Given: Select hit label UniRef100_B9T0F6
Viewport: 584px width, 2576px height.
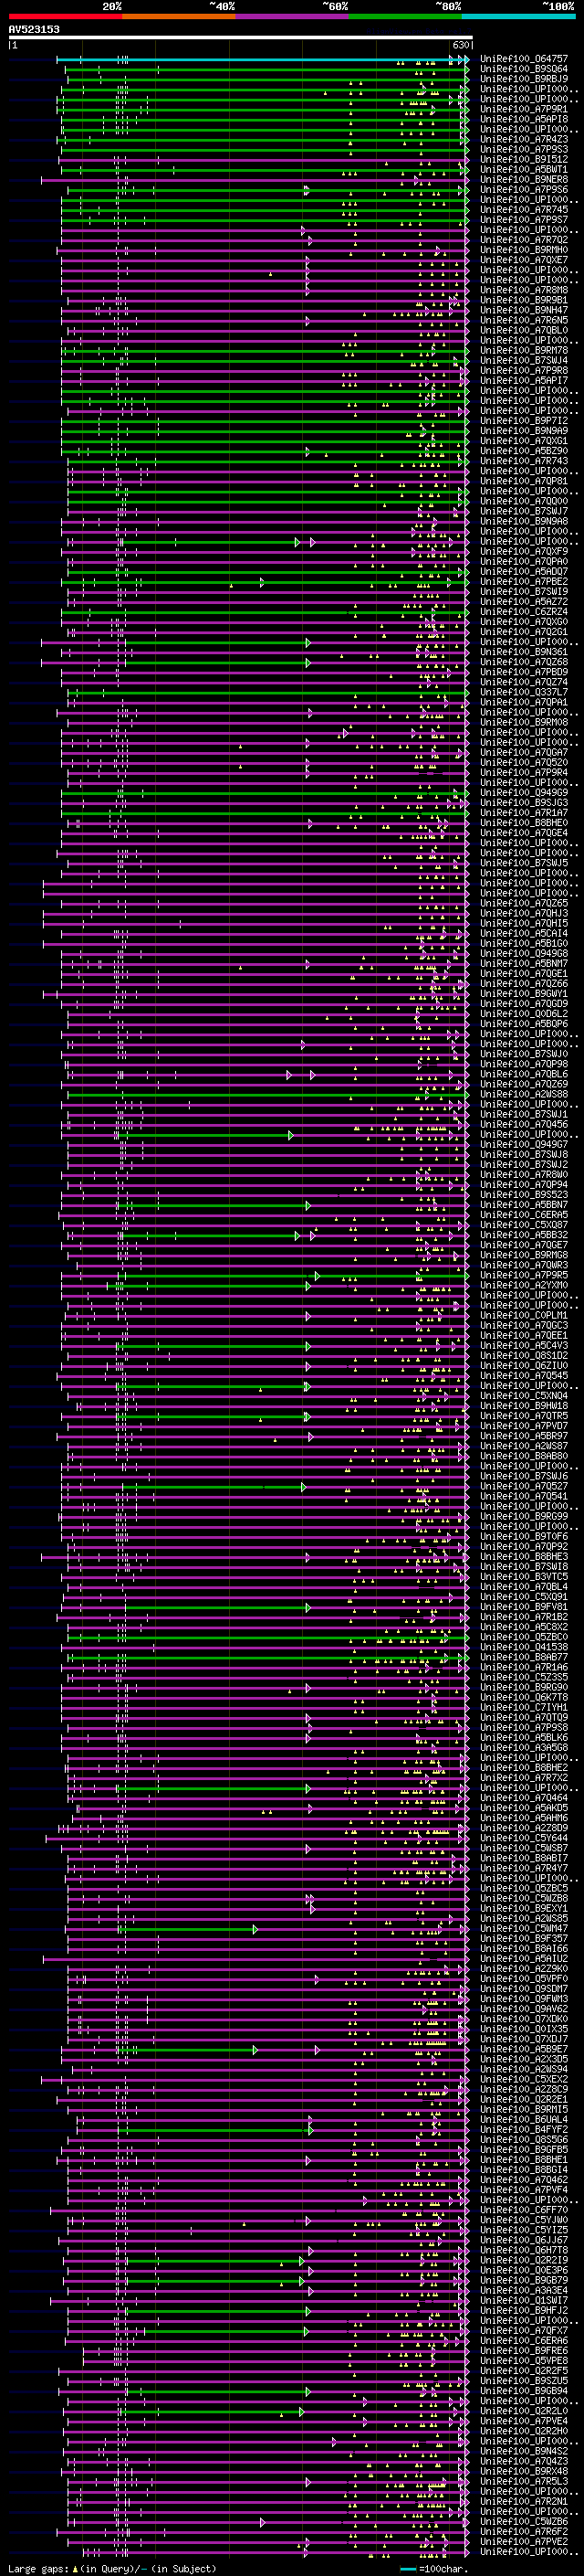Looking at the screenshot, I should coord(523,1536).
